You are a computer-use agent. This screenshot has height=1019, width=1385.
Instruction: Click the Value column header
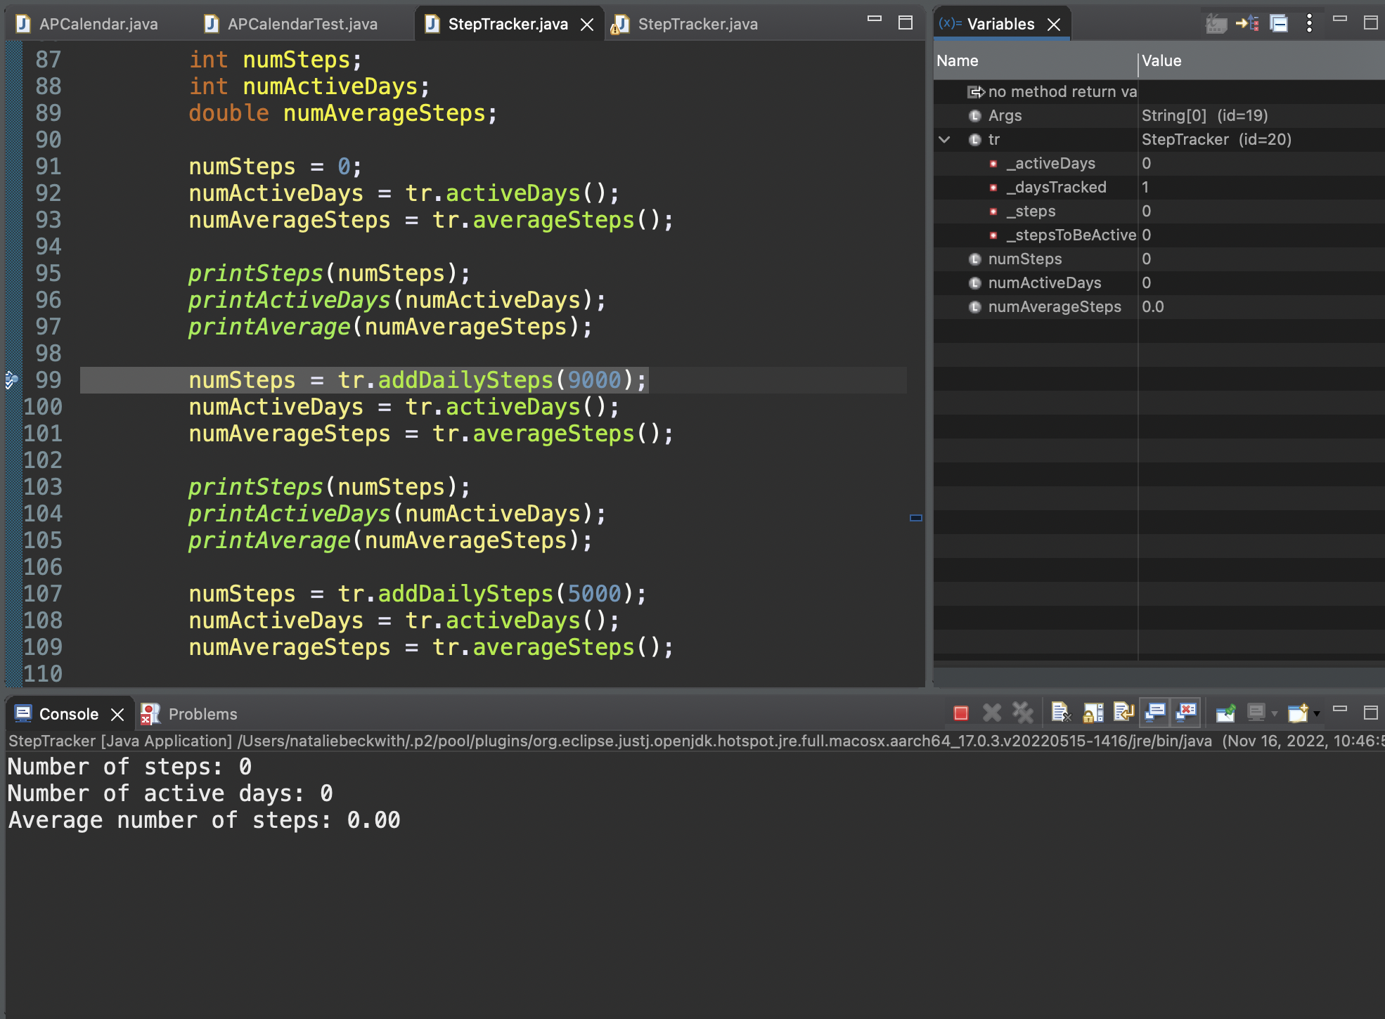(x=1161, y=61)
